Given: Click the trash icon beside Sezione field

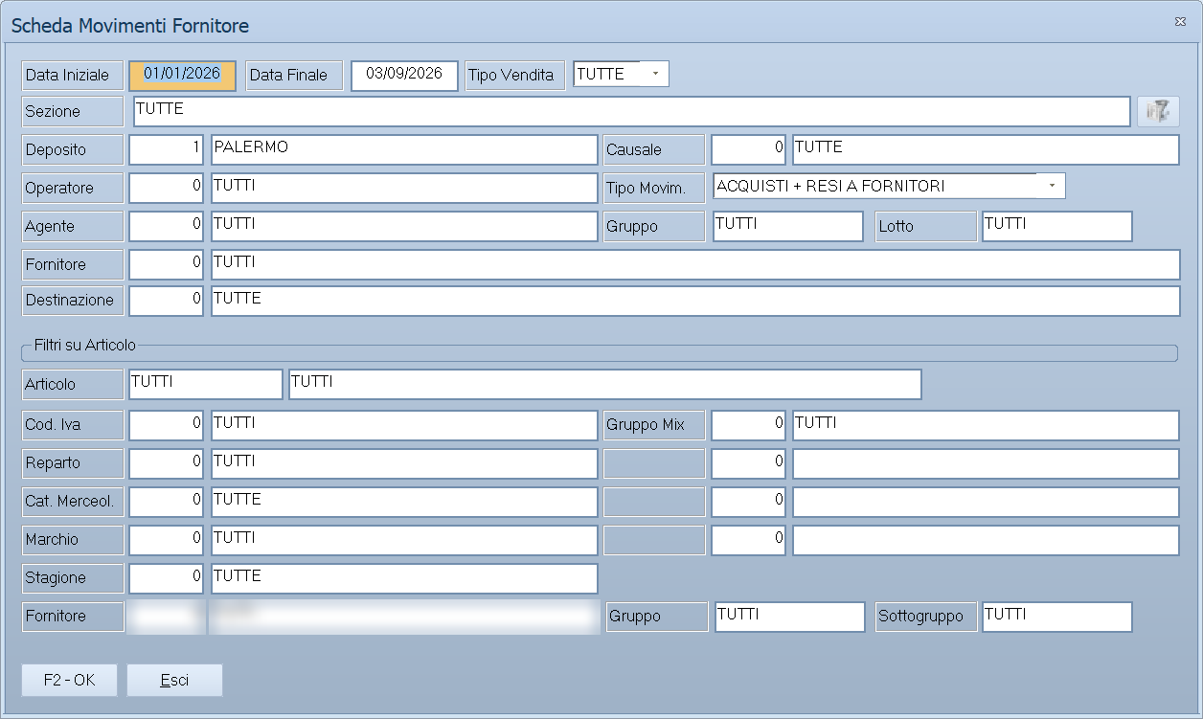Looking at the screenshot, I should [x=1158, y=111].
